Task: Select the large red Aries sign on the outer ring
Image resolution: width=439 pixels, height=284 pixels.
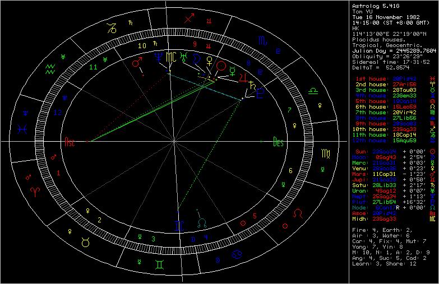Action: 35,192
